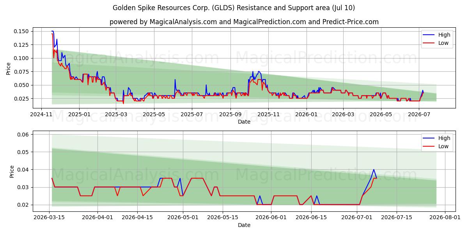Click the 0.04 y-axis label on the bottom chart

tap(23, 170)
